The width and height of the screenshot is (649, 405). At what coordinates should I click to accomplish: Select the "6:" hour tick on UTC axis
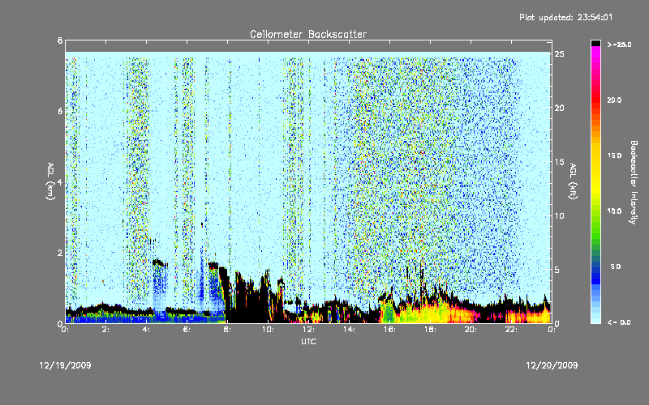187,330
